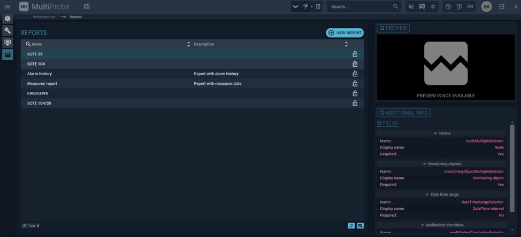Open the monitor display section in the sidebar
The width and height of the screenshot is (521, 237).
pos(7,43)
